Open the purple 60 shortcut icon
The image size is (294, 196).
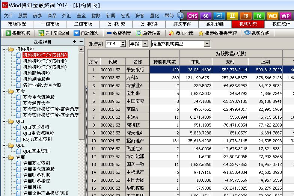[x=206, y=16]
